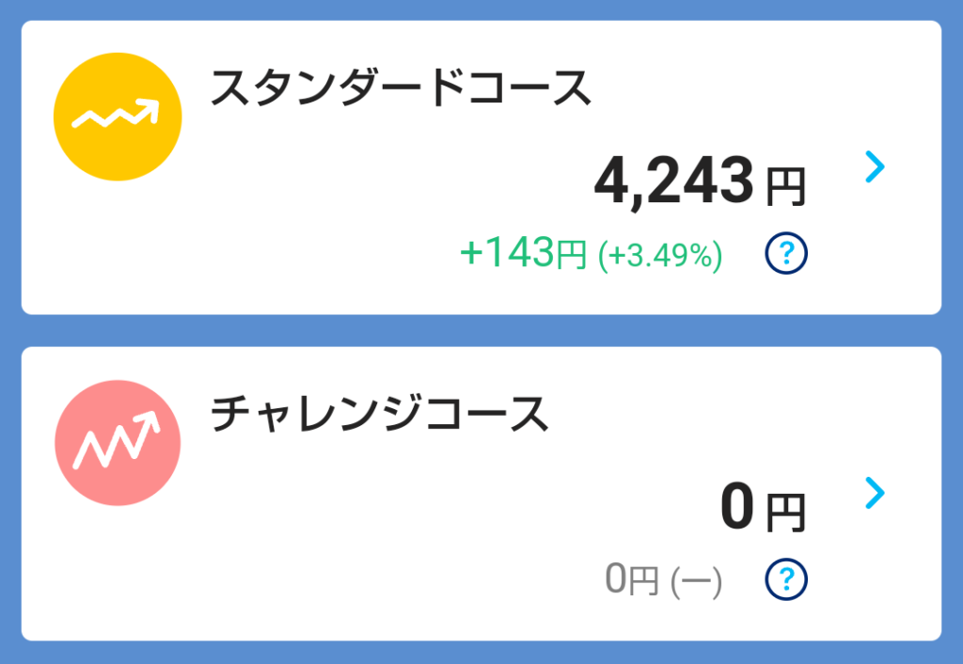
Task: Click the (—) percentage placeholder
Action: 697,581
